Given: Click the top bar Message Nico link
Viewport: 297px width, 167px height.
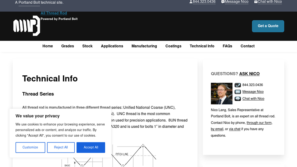Looking at the screenshot, I should point(236,2).
